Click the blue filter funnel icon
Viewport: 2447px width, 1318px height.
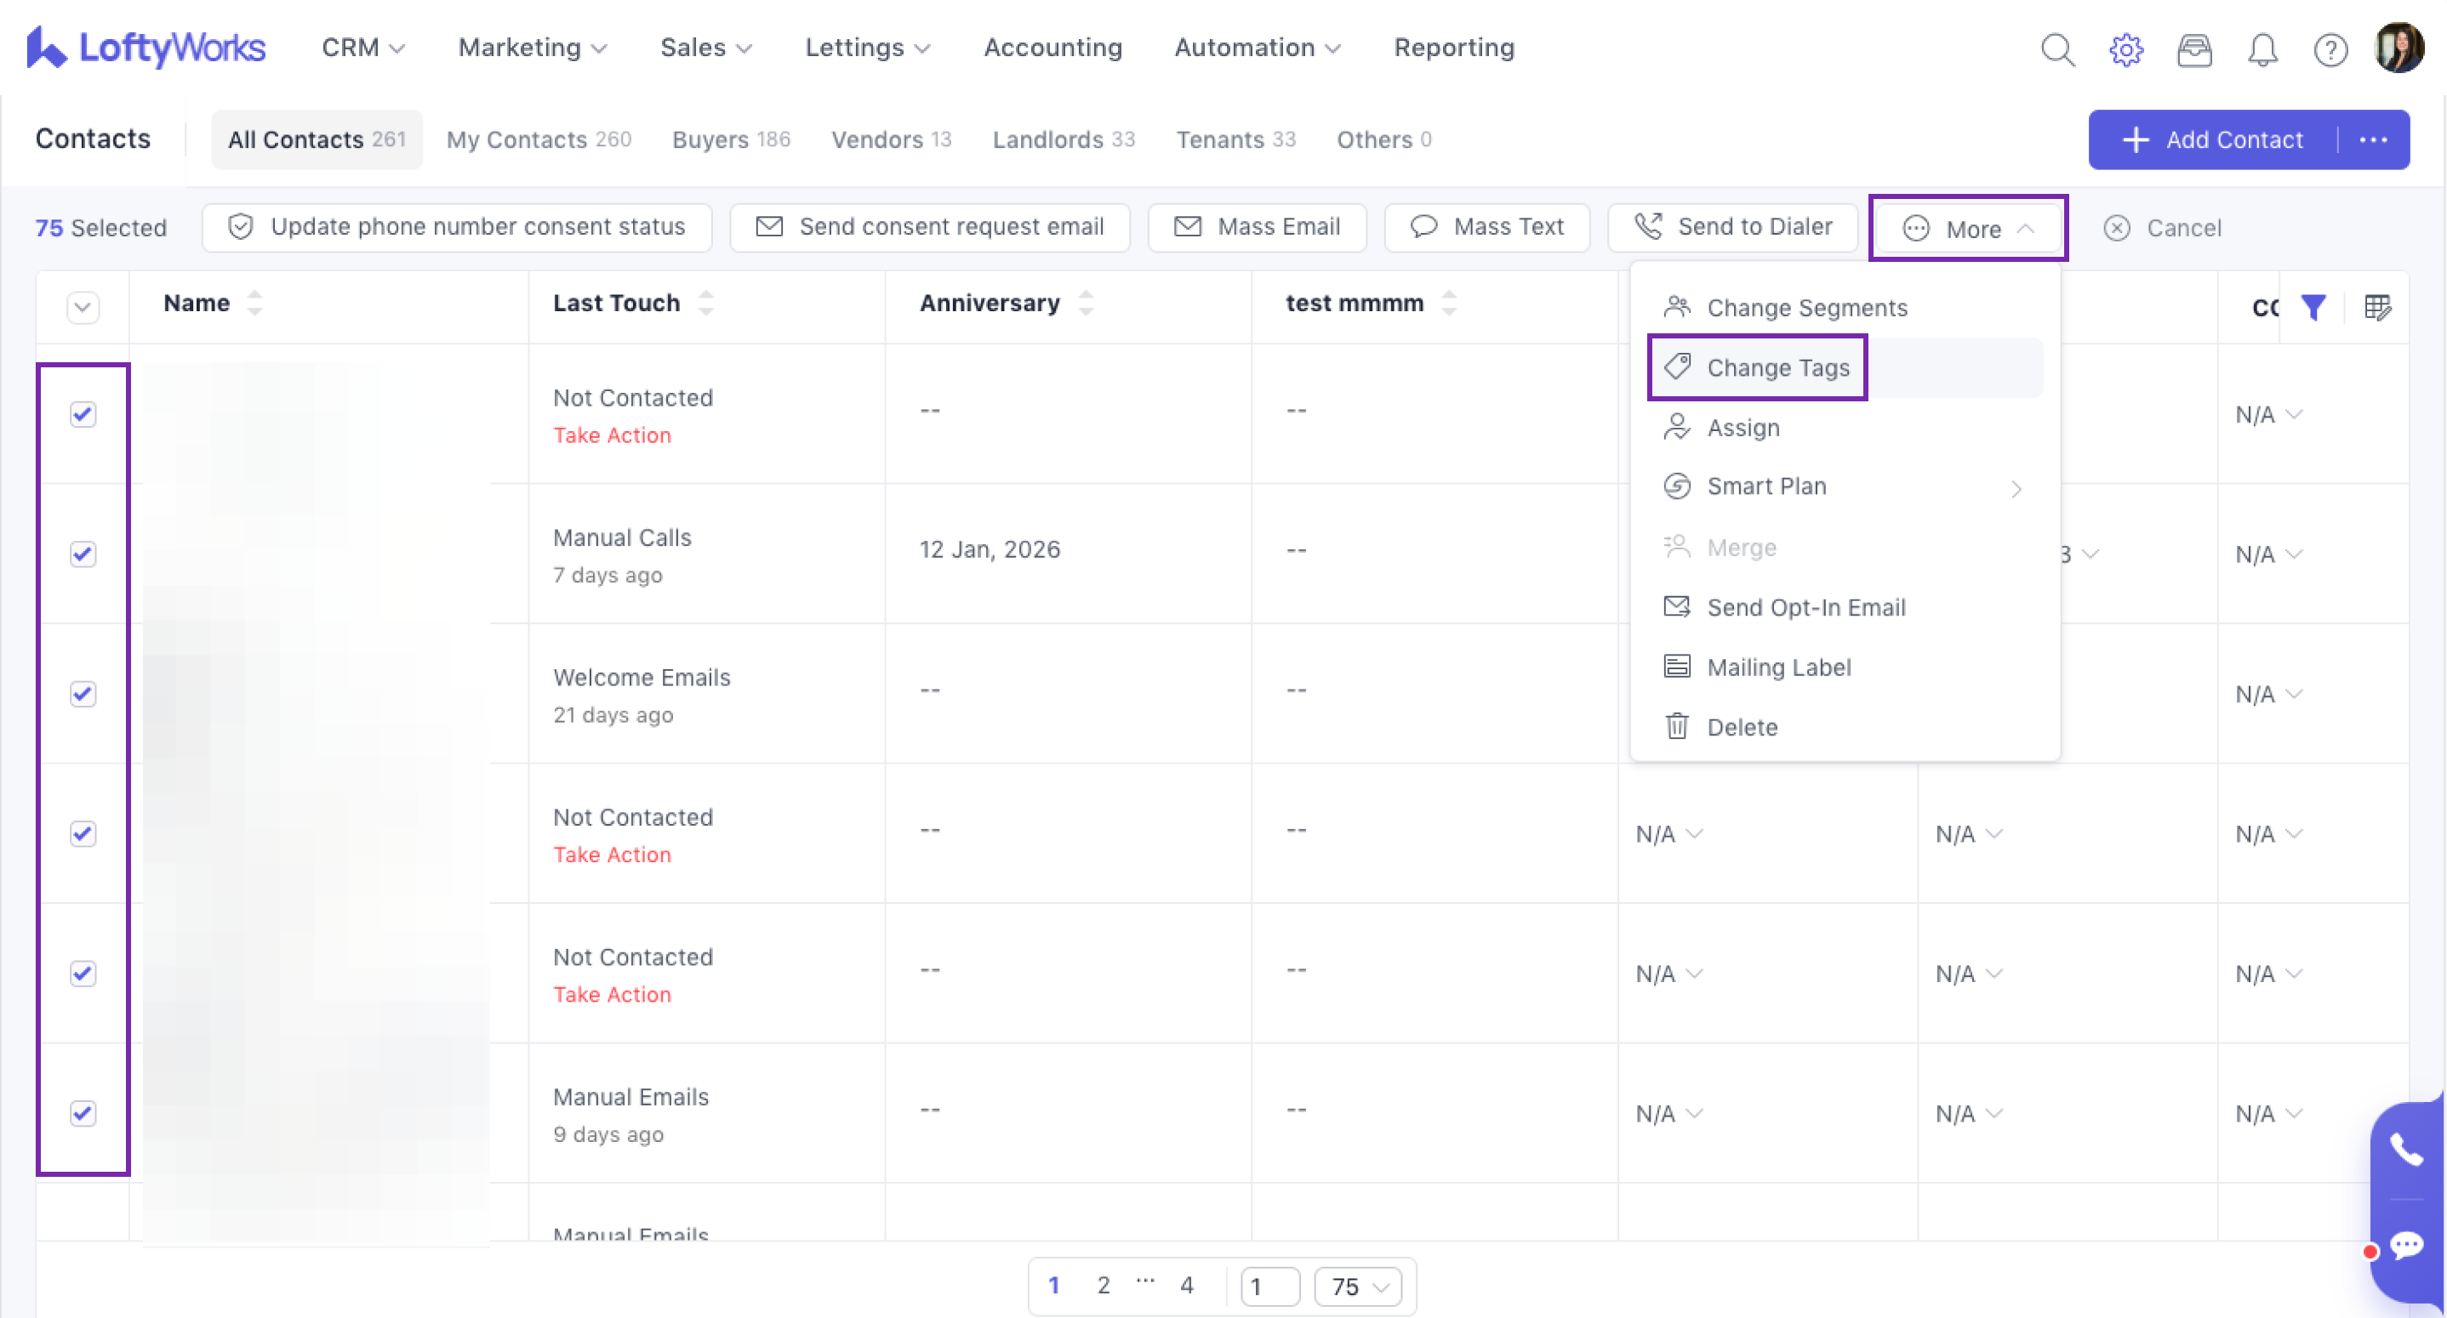coord(2313,308)
